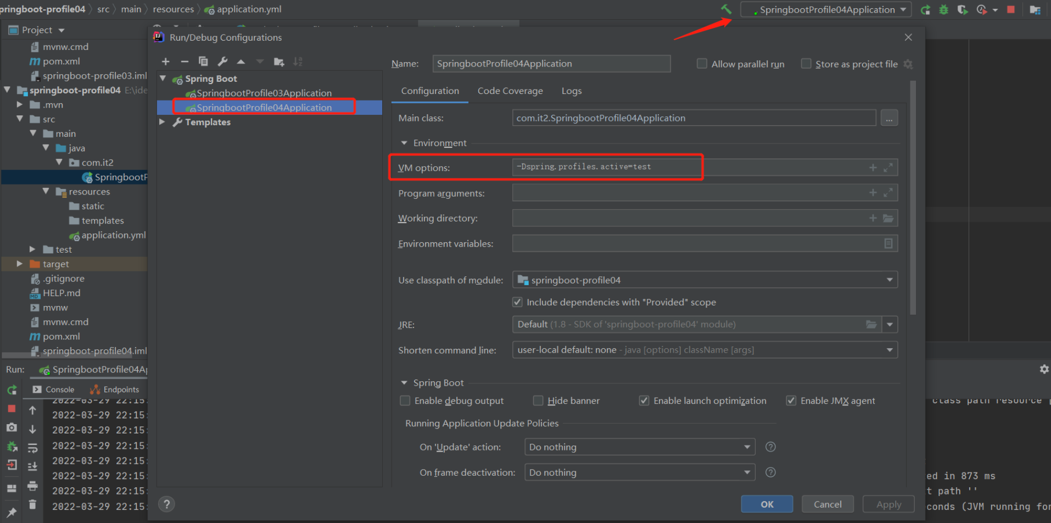Print the Run console output

point(32,486)
